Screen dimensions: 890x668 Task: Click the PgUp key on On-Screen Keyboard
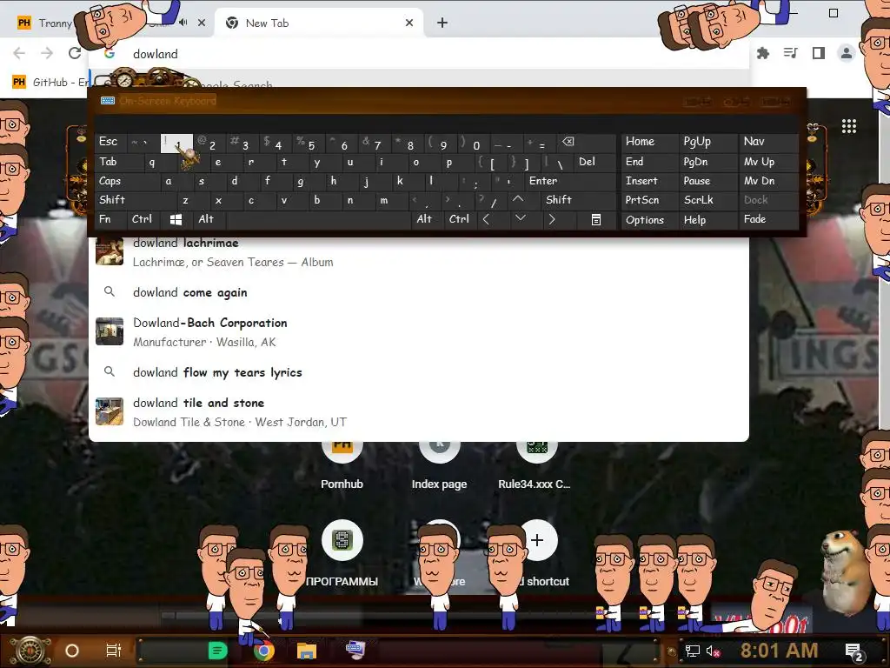click(x=707, y=142)
